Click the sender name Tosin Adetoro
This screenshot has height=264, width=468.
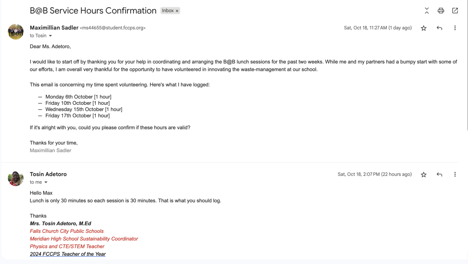click(48, 174)
